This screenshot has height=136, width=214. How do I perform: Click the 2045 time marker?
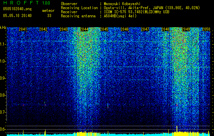(x=104, y=29)
